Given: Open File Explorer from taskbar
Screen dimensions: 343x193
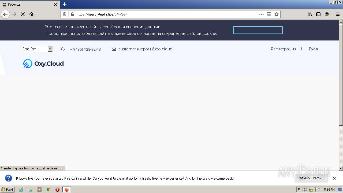Looking at the screenshot, I should (30, 190).
